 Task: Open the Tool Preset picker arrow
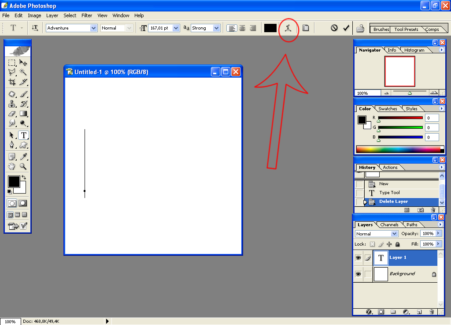(x=22, y=28)
